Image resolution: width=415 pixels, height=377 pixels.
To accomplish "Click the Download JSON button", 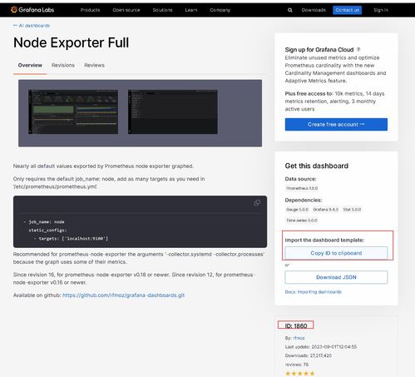I will click(x=336, y=277).
